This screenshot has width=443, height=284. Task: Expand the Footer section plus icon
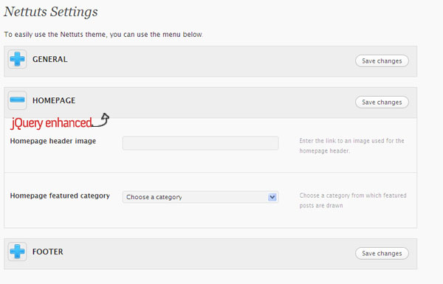(17, 252)
